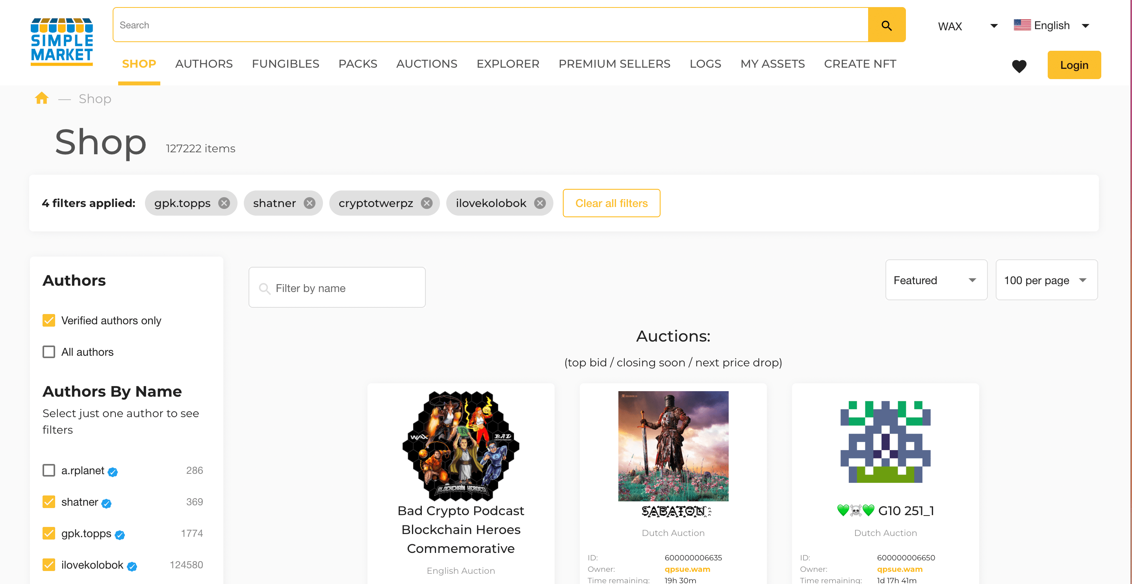Viewport: 1132px width, 584px height.
Task: Change the 100 per page setting
Action: pyautogui.click(x=1046, y=280)
